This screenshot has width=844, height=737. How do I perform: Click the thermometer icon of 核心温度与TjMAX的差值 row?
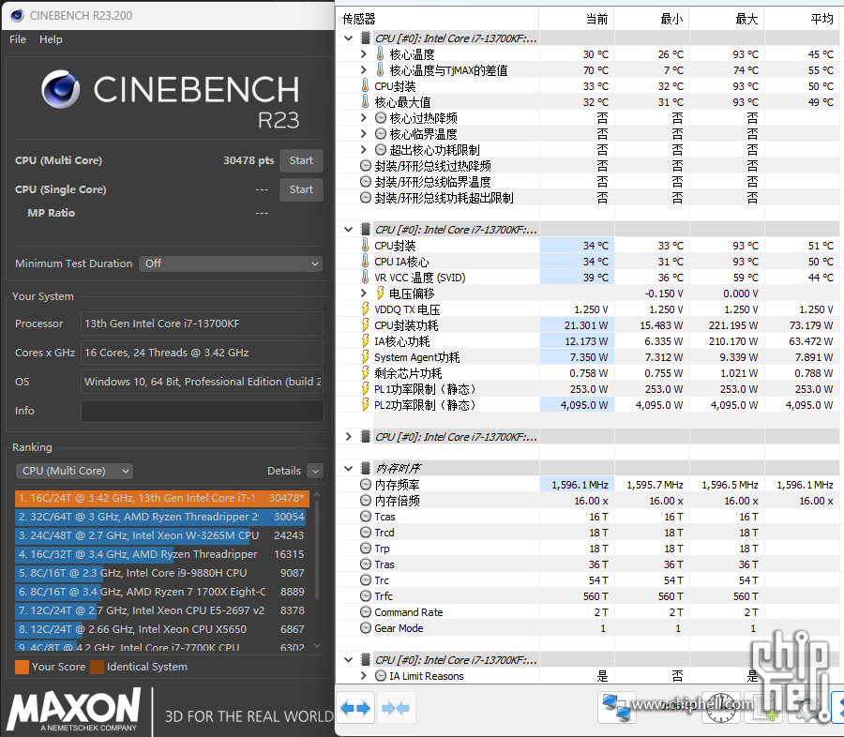pos(380,70)
